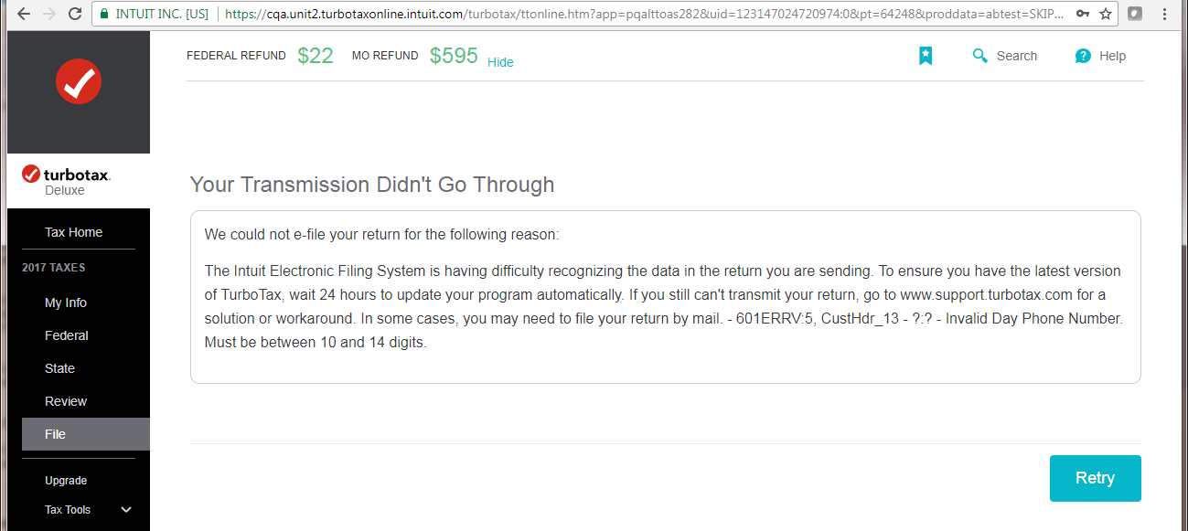Open Help question mark icon
The height and width of the screenshot is (531, 1188).
1083,56
